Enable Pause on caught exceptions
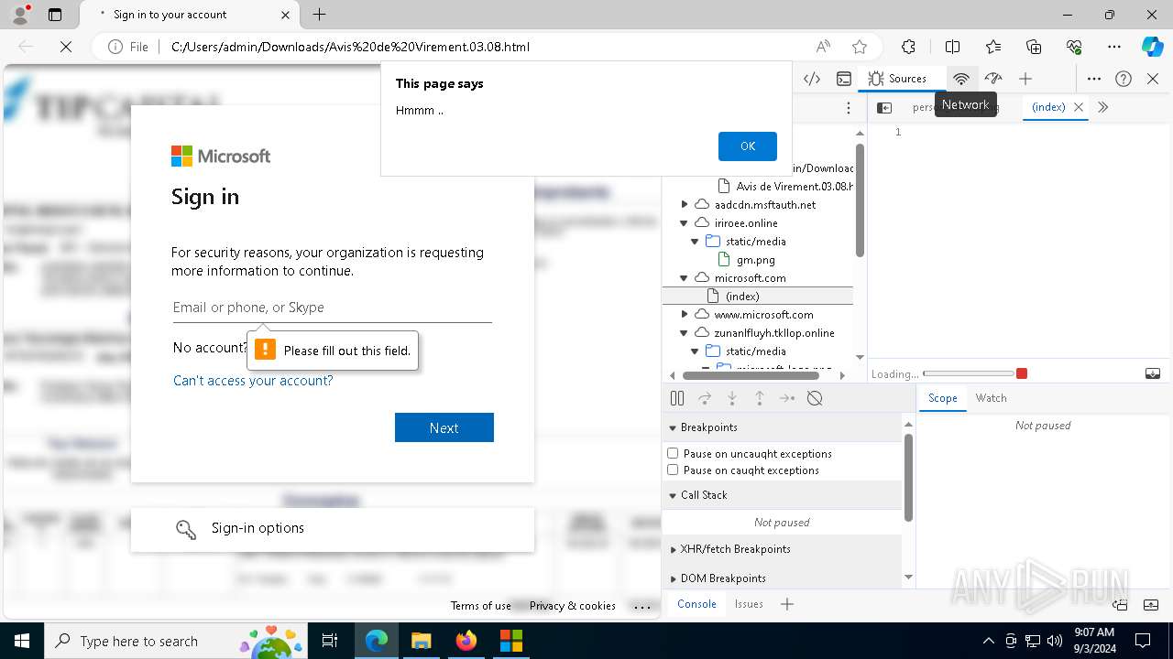The image size is (1173, 659). (673, 470)
